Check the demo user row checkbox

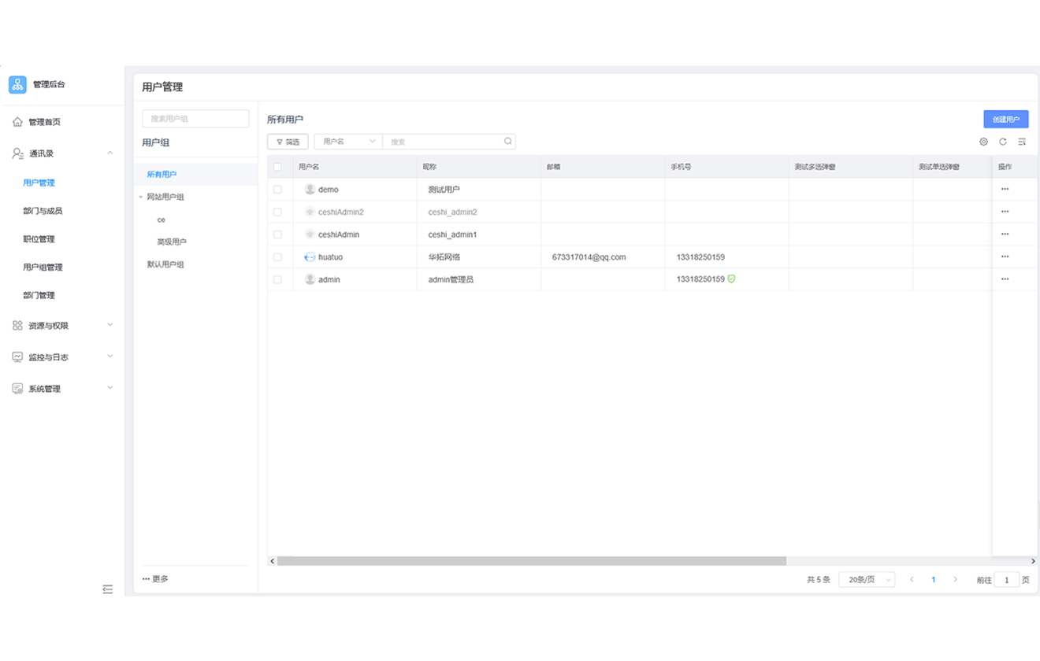pos(277,190)
